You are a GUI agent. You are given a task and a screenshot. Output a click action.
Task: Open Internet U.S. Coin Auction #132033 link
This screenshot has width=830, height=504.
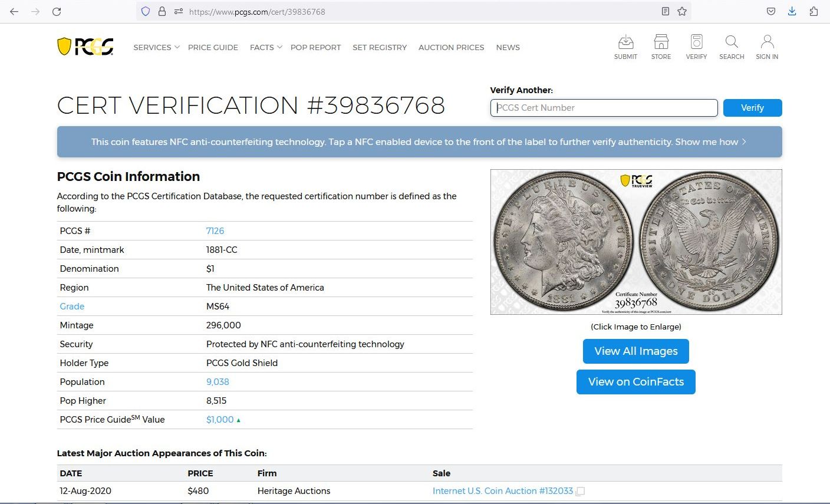point(503,491)
